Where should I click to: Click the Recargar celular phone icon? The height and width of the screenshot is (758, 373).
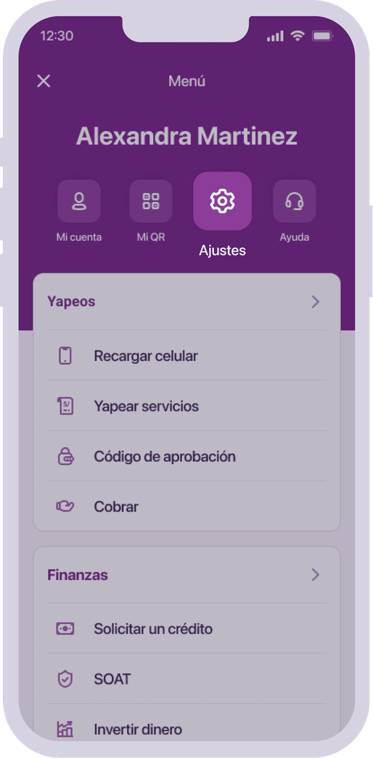coord(65,356)
